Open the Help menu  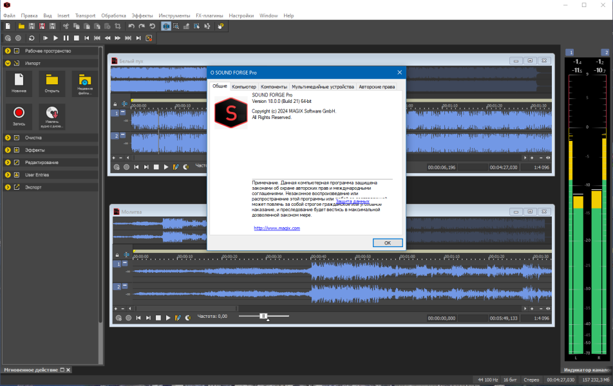tap(288, 15)
